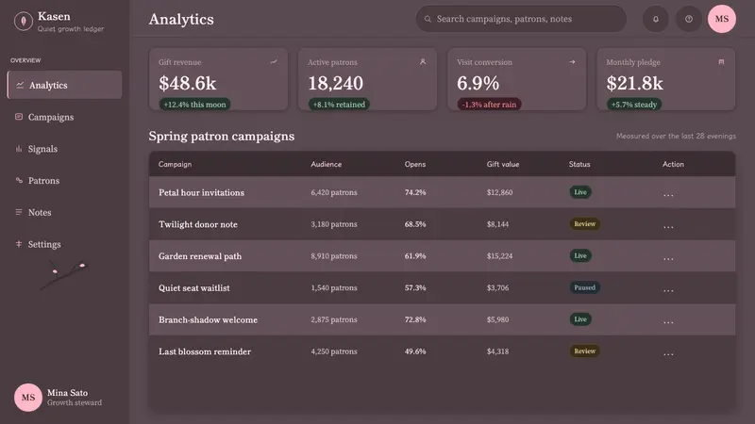Sort by the Campaign column header
The image size is (755, 424).
coord(175,164)
